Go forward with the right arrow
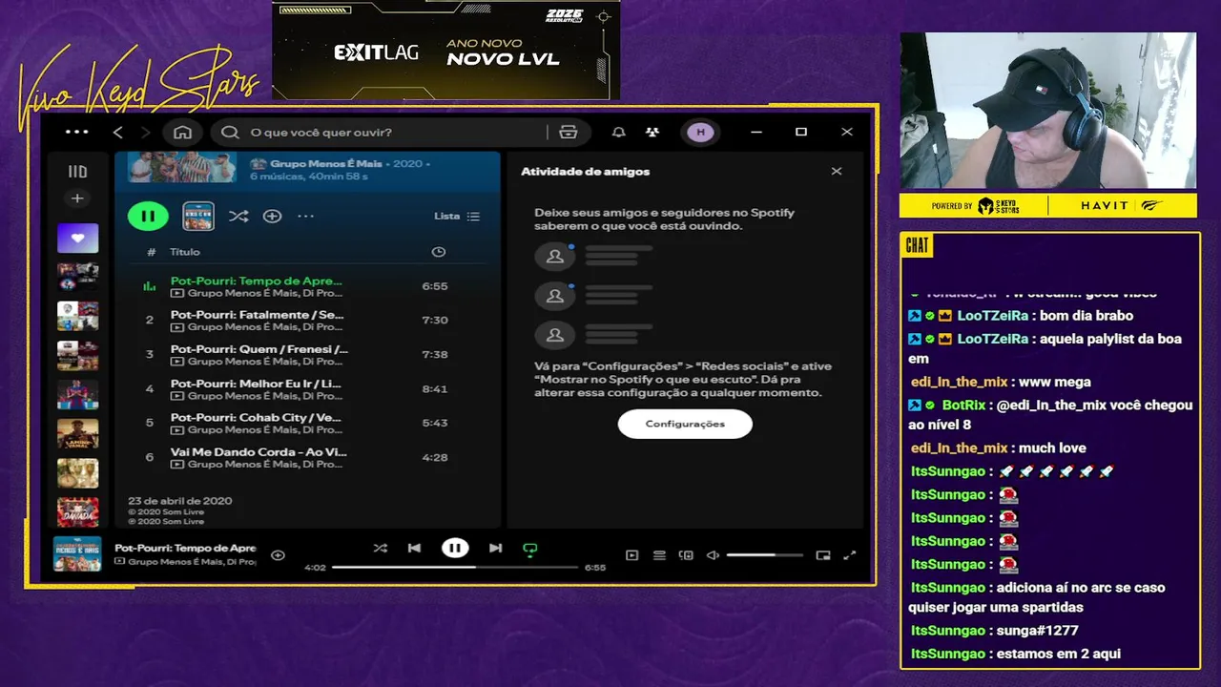The width and height of the screenshot is (1221, 687). pyautogui.click(x=145, y=133)
